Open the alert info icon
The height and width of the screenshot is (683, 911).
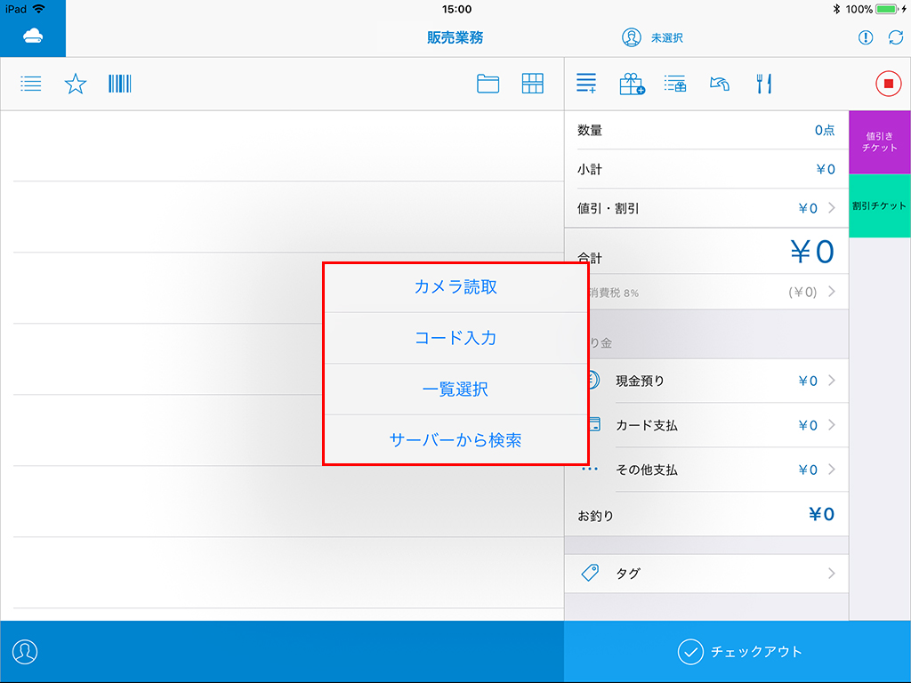(866, 37)
